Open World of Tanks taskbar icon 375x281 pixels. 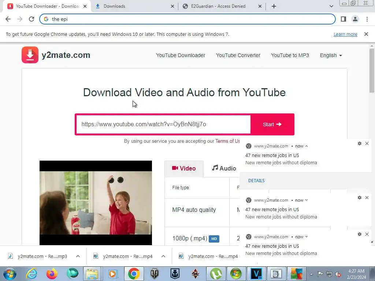tap(154, 274)
